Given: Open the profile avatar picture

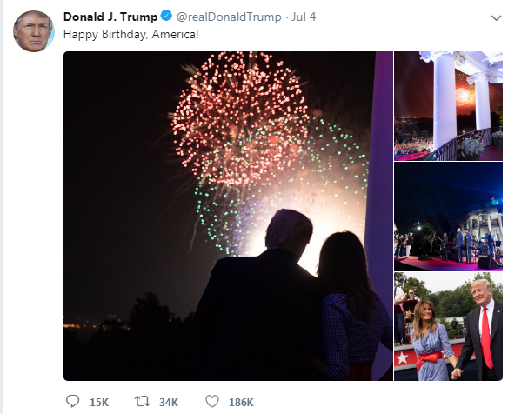Looking at the screenshot, I should (33, 31).
